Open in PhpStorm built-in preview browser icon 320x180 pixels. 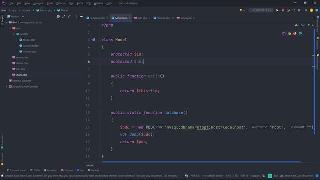(284, 34)
